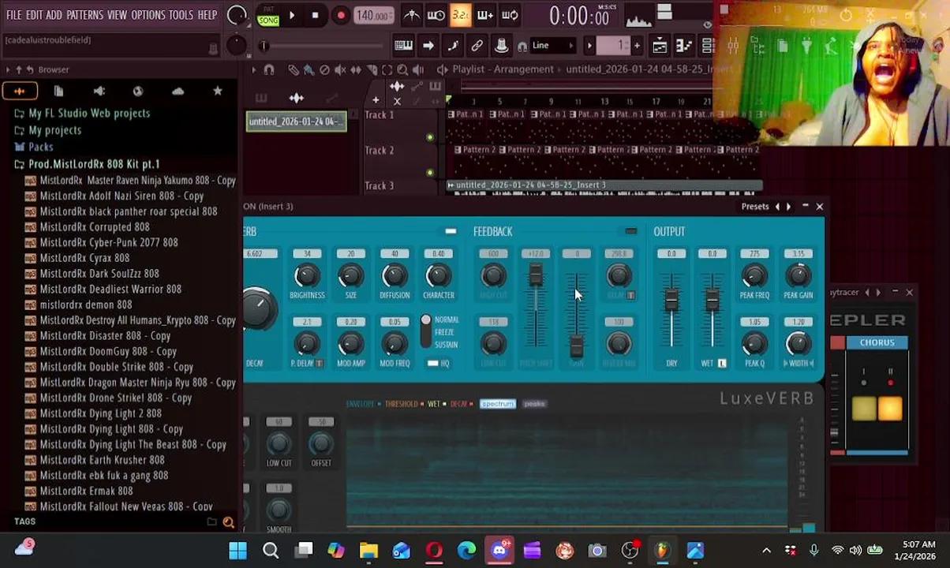The height and width of the screenshot is (568, 950).
Task: Open the OPTIONS menu
Action: pos(148,15)
